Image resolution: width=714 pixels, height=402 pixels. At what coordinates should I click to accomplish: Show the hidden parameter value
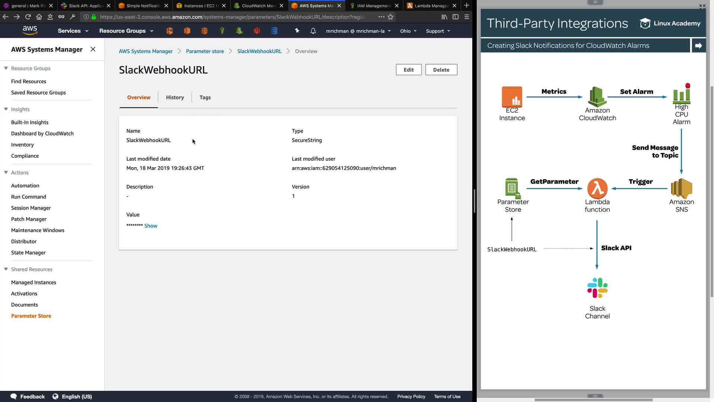tap(151, 226)
